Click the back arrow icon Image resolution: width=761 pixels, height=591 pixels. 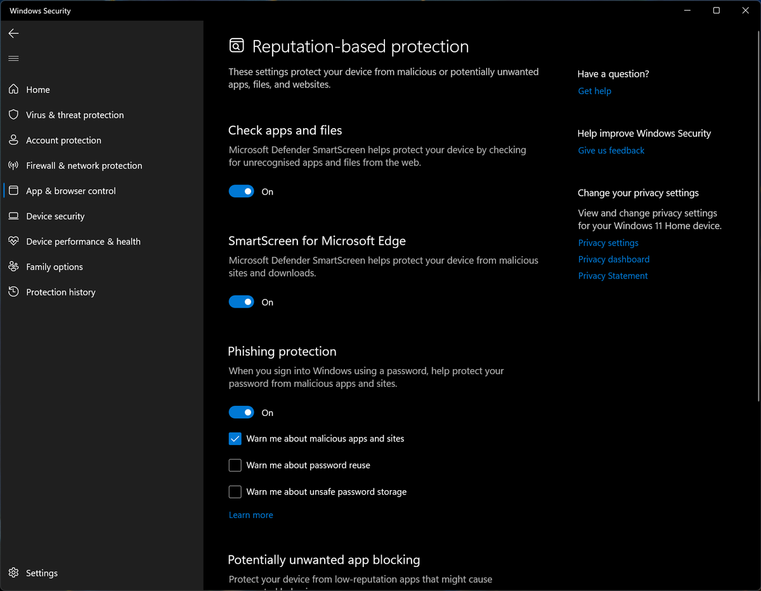(x=13, y=33)
